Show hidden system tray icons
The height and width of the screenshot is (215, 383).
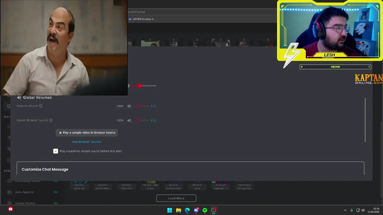pyautogui.click(x=345, y=210)
